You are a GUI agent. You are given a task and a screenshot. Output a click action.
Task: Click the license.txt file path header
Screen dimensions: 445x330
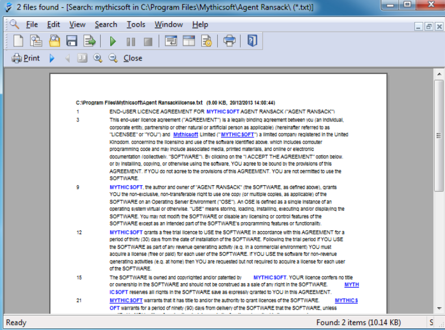coord(175,103)
